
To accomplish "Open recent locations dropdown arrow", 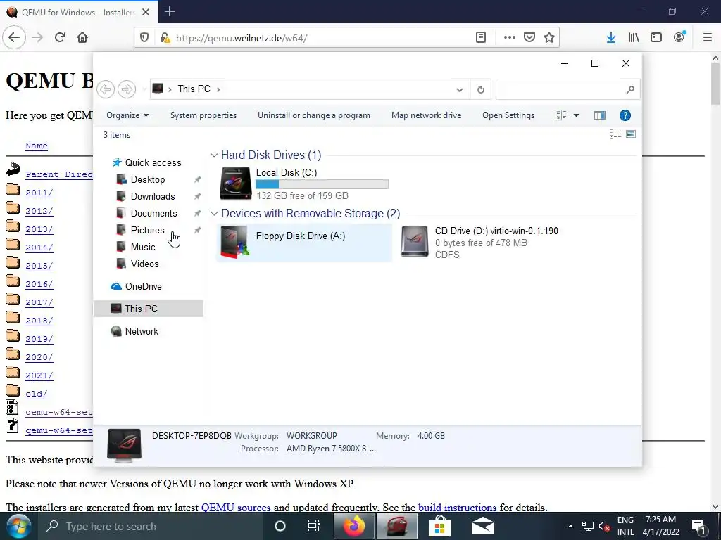I will click(144, 89).
